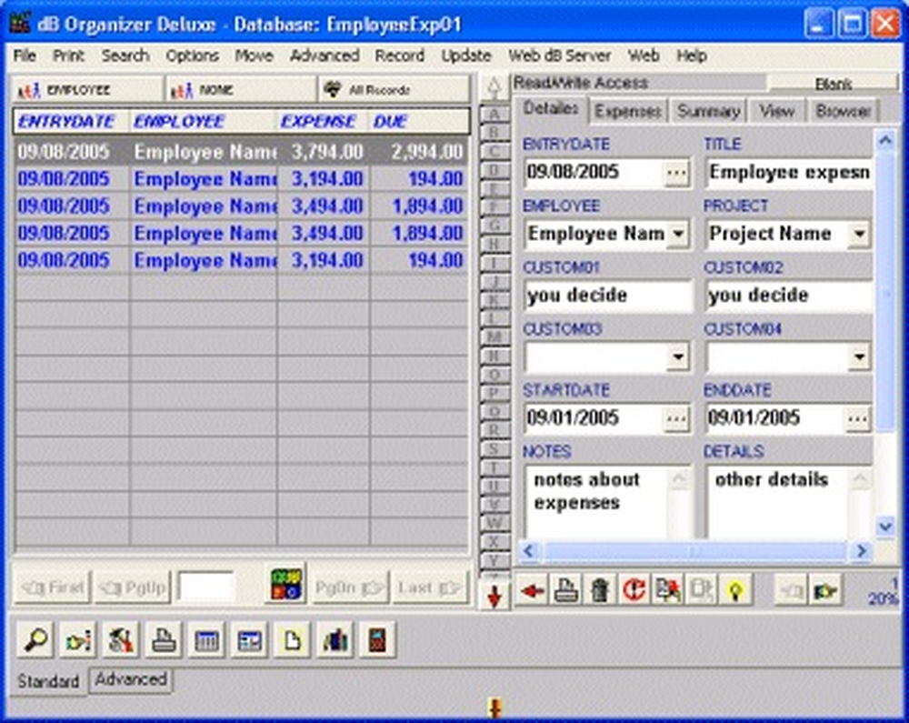909x723 pixels.
Task: Expand the CUSTOM04 dropdown arrow
Action: coord(859,357)
